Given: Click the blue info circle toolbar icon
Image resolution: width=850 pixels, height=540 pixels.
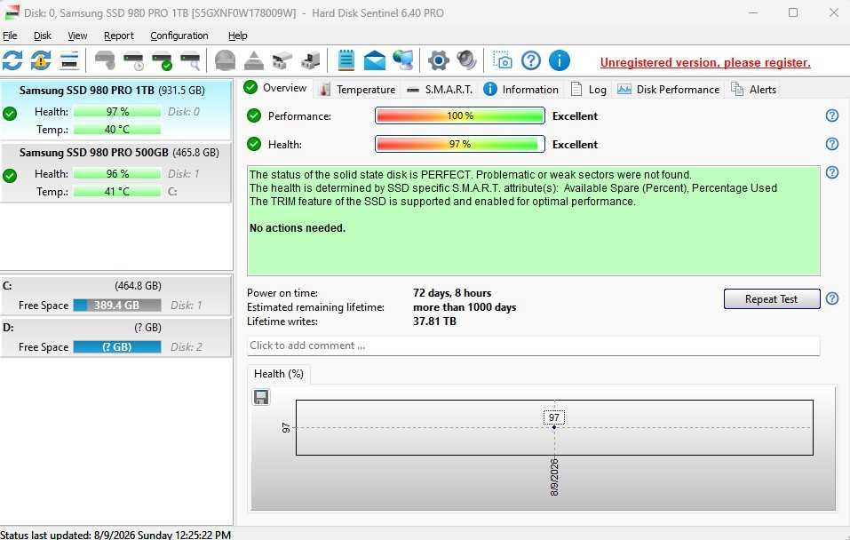Looking at the screenshot, I should click(x=560, y=60).
